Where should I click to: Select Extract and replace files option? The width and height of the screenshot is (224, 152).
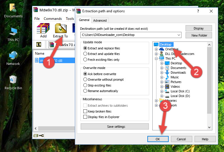point(101,48)
